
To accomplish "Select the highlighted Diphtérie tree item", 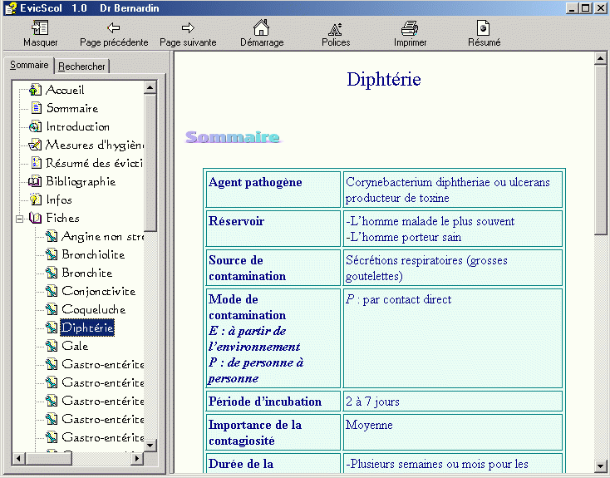I will pyautogui.click(x=87, y=328).
